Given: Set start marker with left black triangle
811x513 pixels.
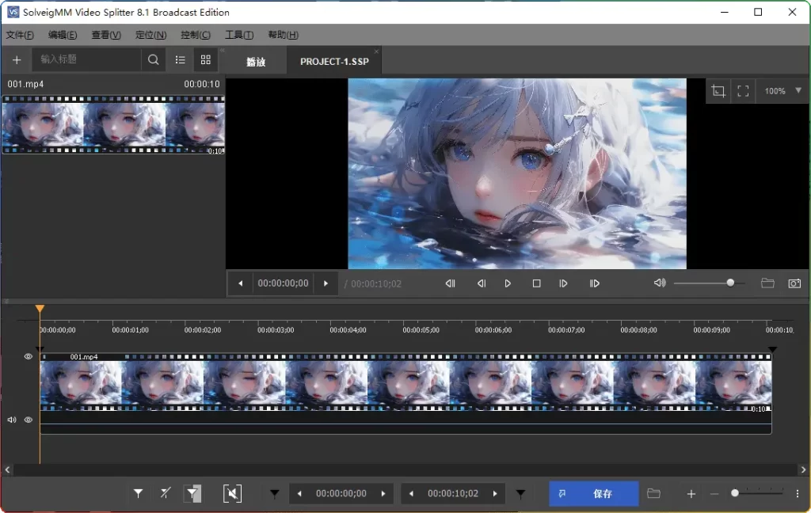Looking at the screenshot, I should [x=275, y=494].
